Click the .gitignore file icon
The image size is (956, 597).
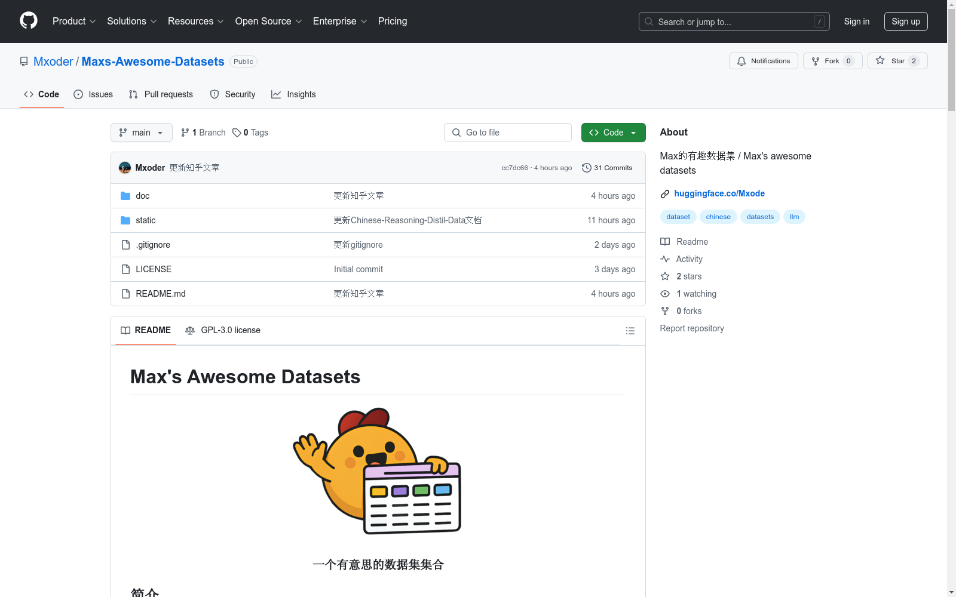pos(125,245)
